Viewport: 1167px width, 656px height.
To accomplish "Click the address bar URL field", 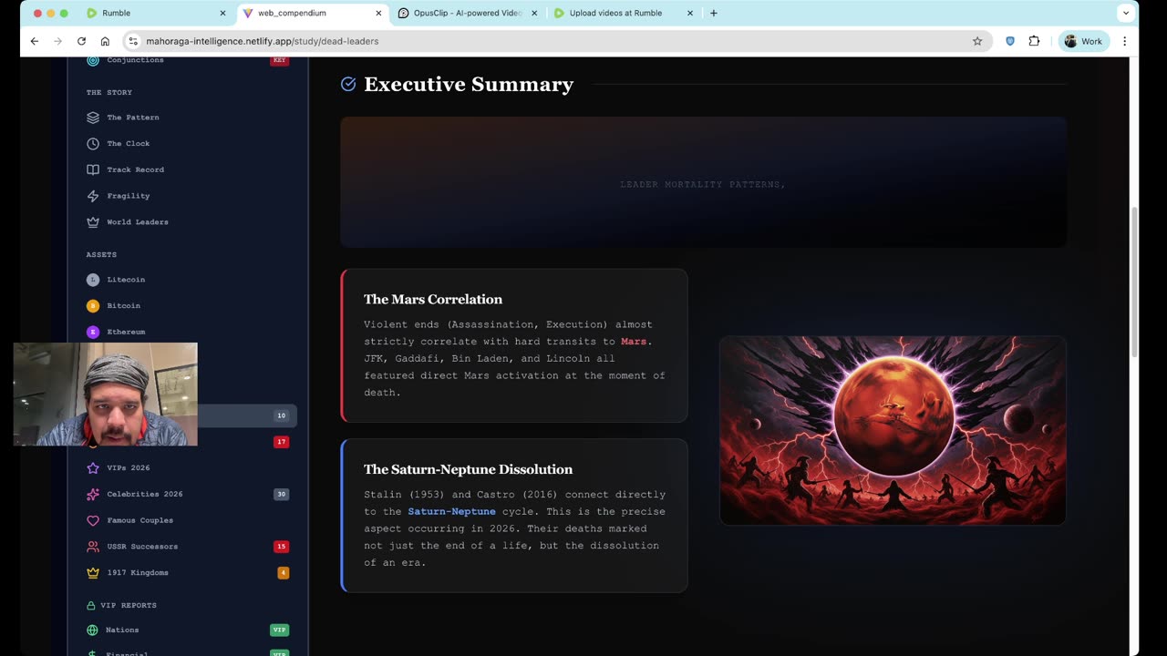I will (x=556, y=41).
